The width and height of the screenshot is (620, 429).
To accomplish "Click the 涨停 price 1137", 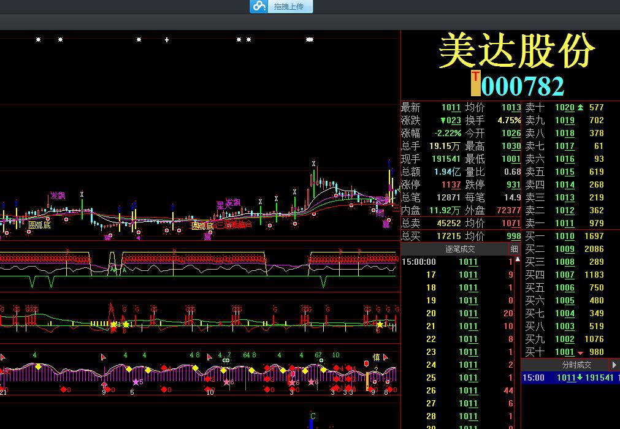I will coord(451,184).
